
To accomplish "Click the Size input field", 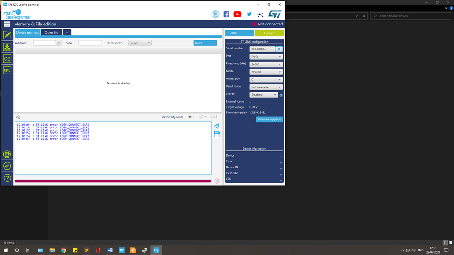I will tap(90, 43).
